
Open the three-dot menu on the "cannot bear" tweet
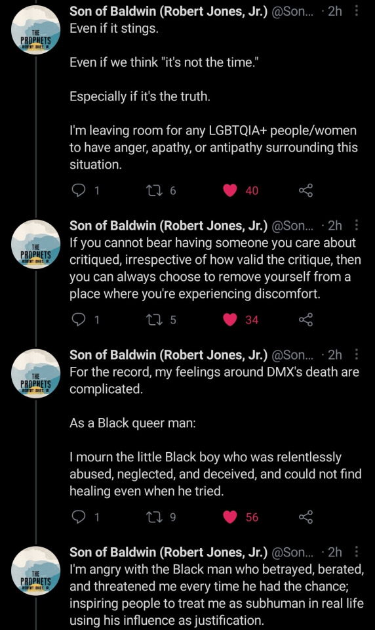tap(356, 225)
